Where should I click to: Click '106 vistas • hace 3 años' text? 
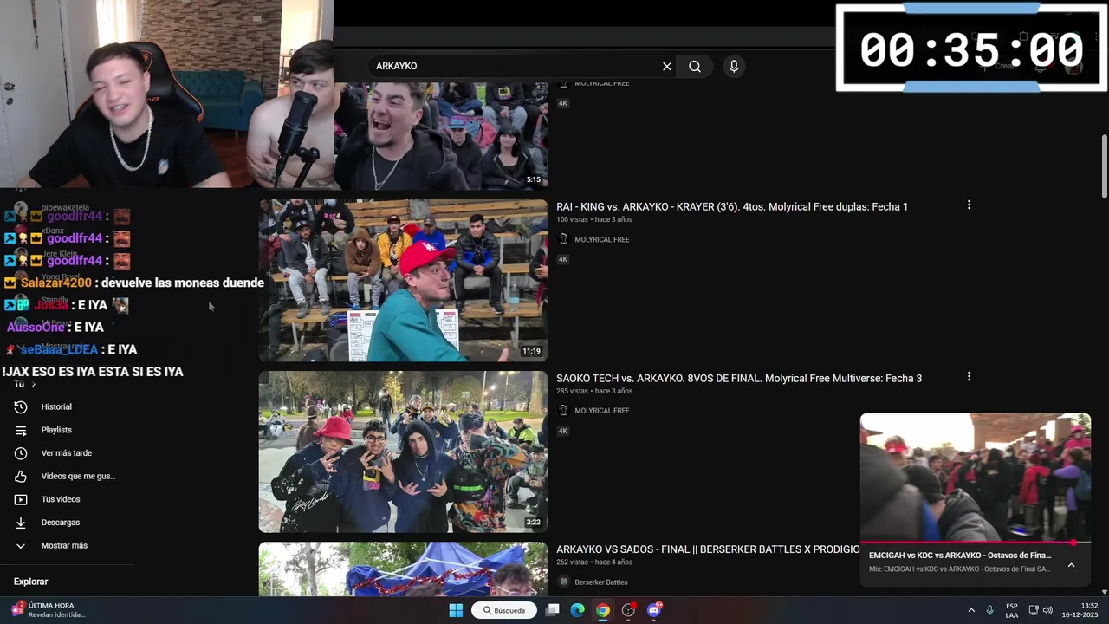(594, 219)
